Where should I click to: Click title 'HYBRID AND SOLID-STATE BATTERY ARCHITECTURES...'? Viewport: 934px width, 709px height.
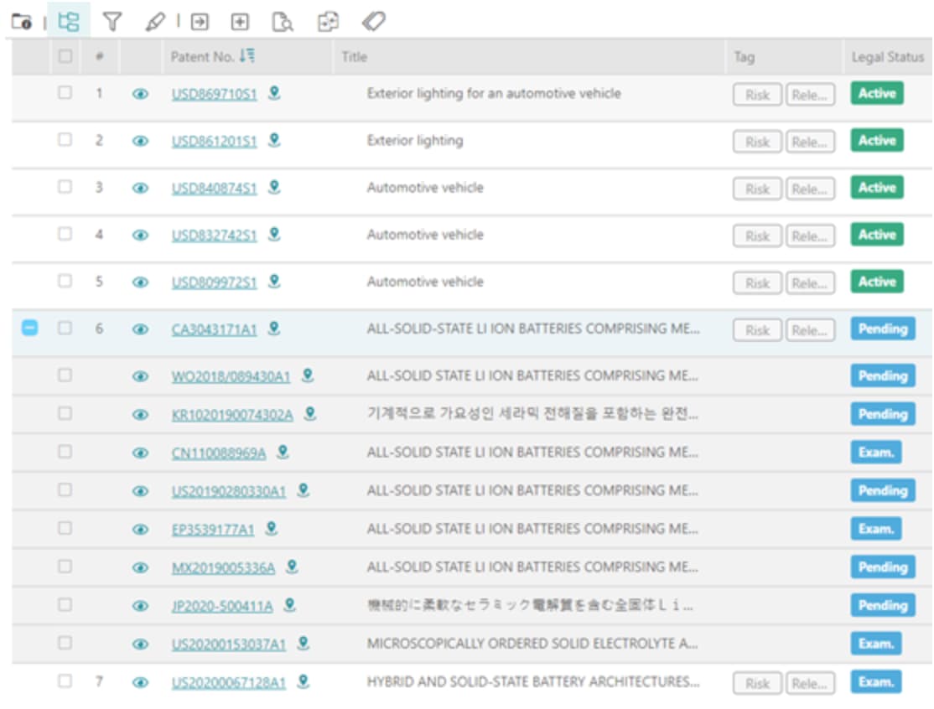point(533,681)
